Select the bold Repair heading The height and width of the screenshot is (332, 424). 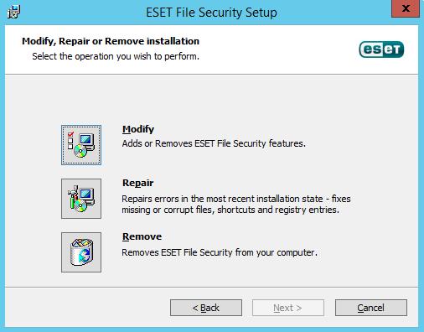tap(138, 183)
